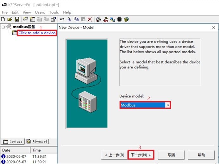This screenshot has height=164, width=219.
Task: Click the black database stack icon
Action: (119, 19)
